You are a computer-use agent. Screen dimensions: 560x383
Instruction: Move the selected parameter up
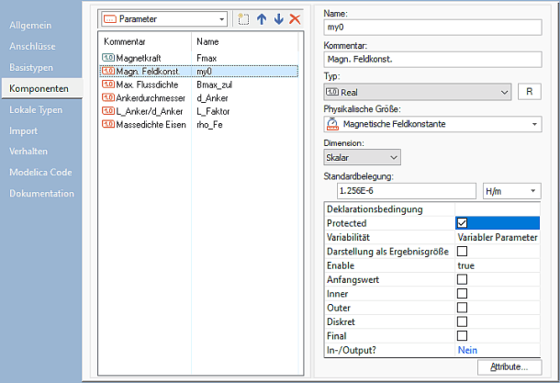(x=261, y=18)
